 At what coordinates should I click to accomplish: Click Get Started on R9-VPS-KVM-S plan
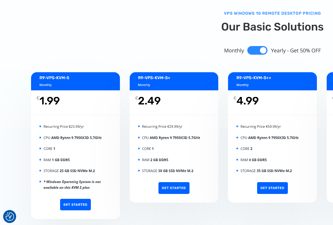pyautogui.click(x=75, y=205)
